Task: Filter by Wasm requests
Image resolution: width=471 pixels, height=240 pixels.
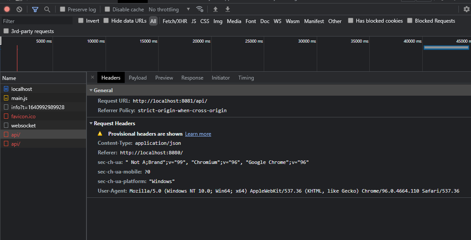Action: click(292, 21)
